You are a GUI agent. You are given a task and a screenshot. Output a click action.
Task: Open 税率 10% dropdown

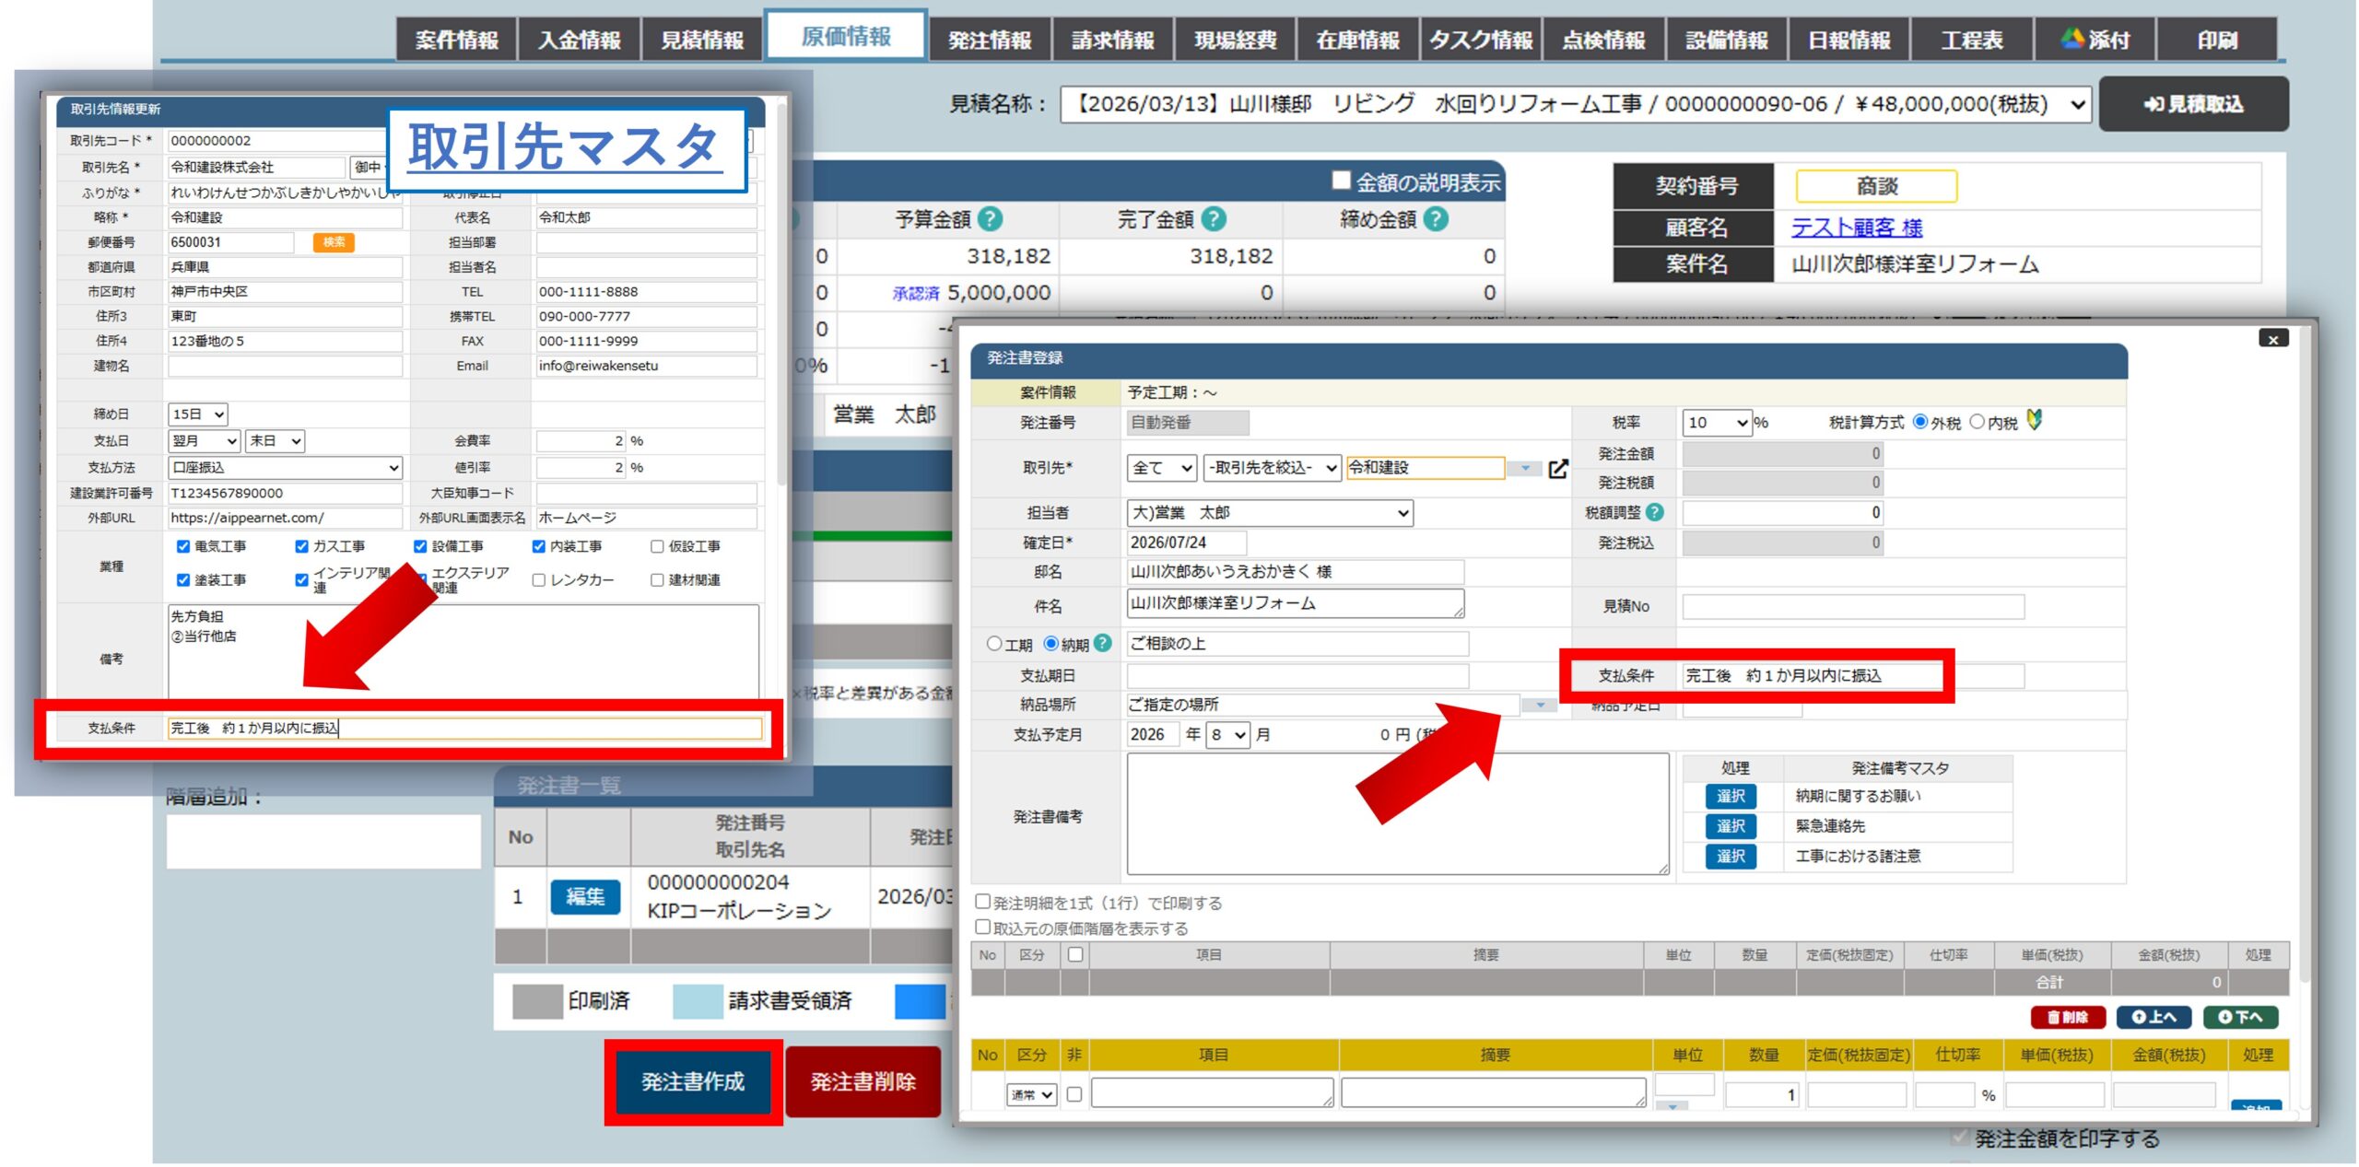(x=1717, y=422)
